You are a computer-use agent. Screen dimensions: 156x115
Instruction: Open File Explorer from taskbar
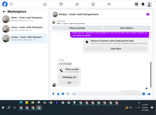33,103
